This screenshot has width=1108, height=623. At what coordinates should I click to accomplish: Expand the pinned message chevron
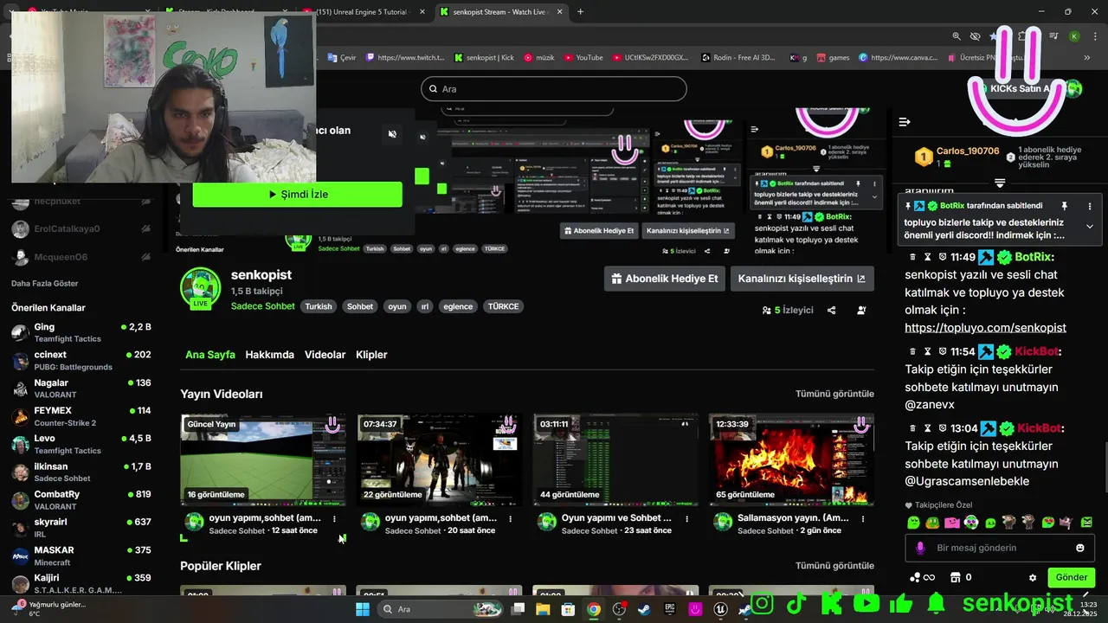1089,227
